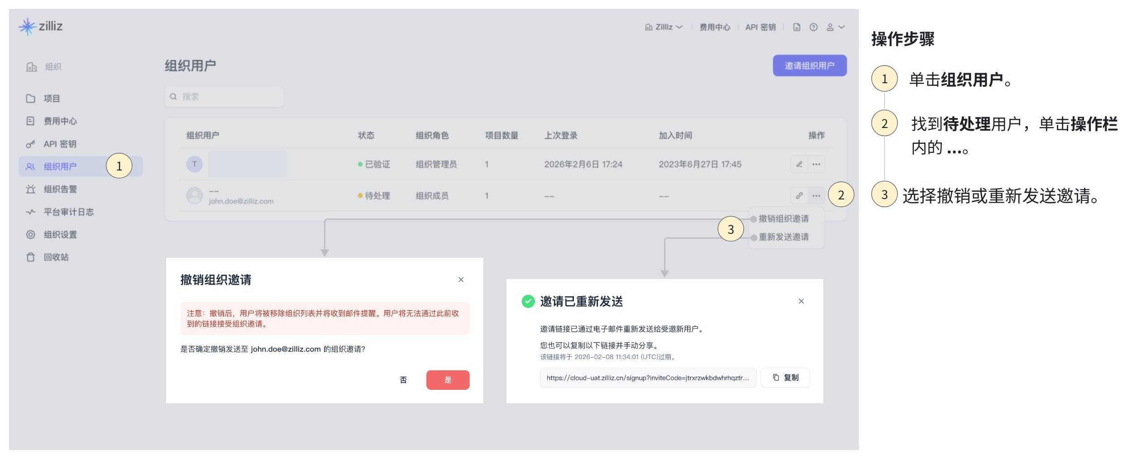Close the 撤销组织邀请 dialog

pos(461,280)
